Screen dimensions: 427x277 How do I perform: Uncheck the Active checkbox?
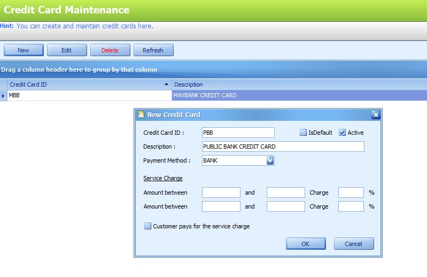coord(343,133)
